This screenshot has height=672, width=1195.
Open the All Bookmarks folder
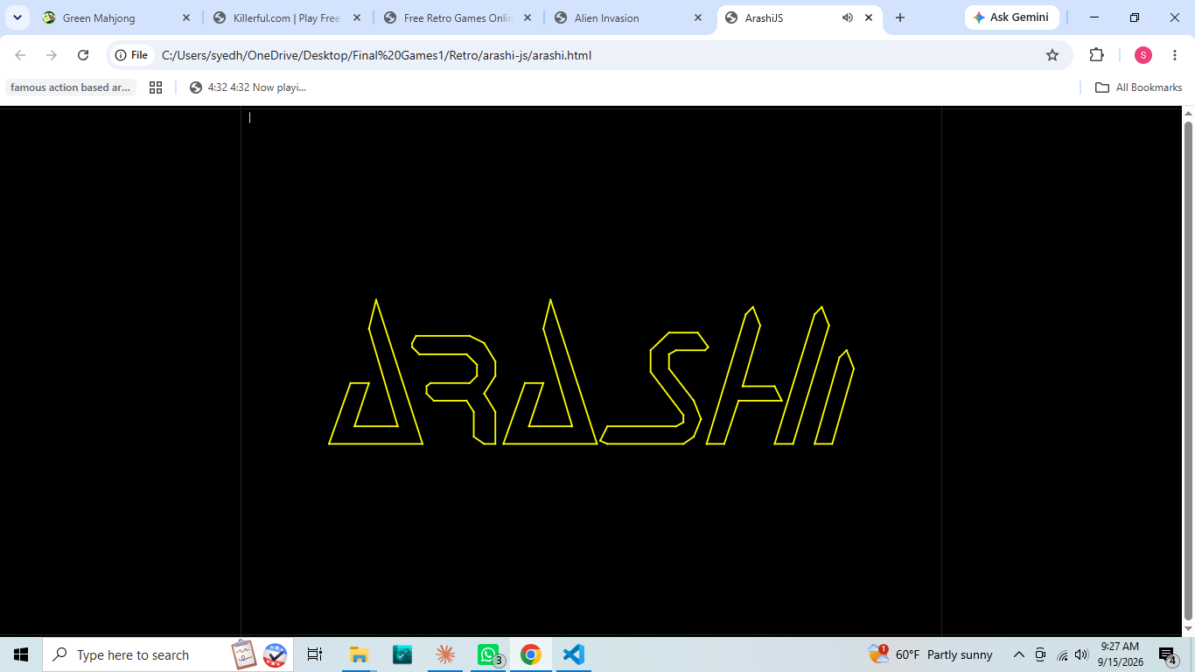click(1138, 87)
